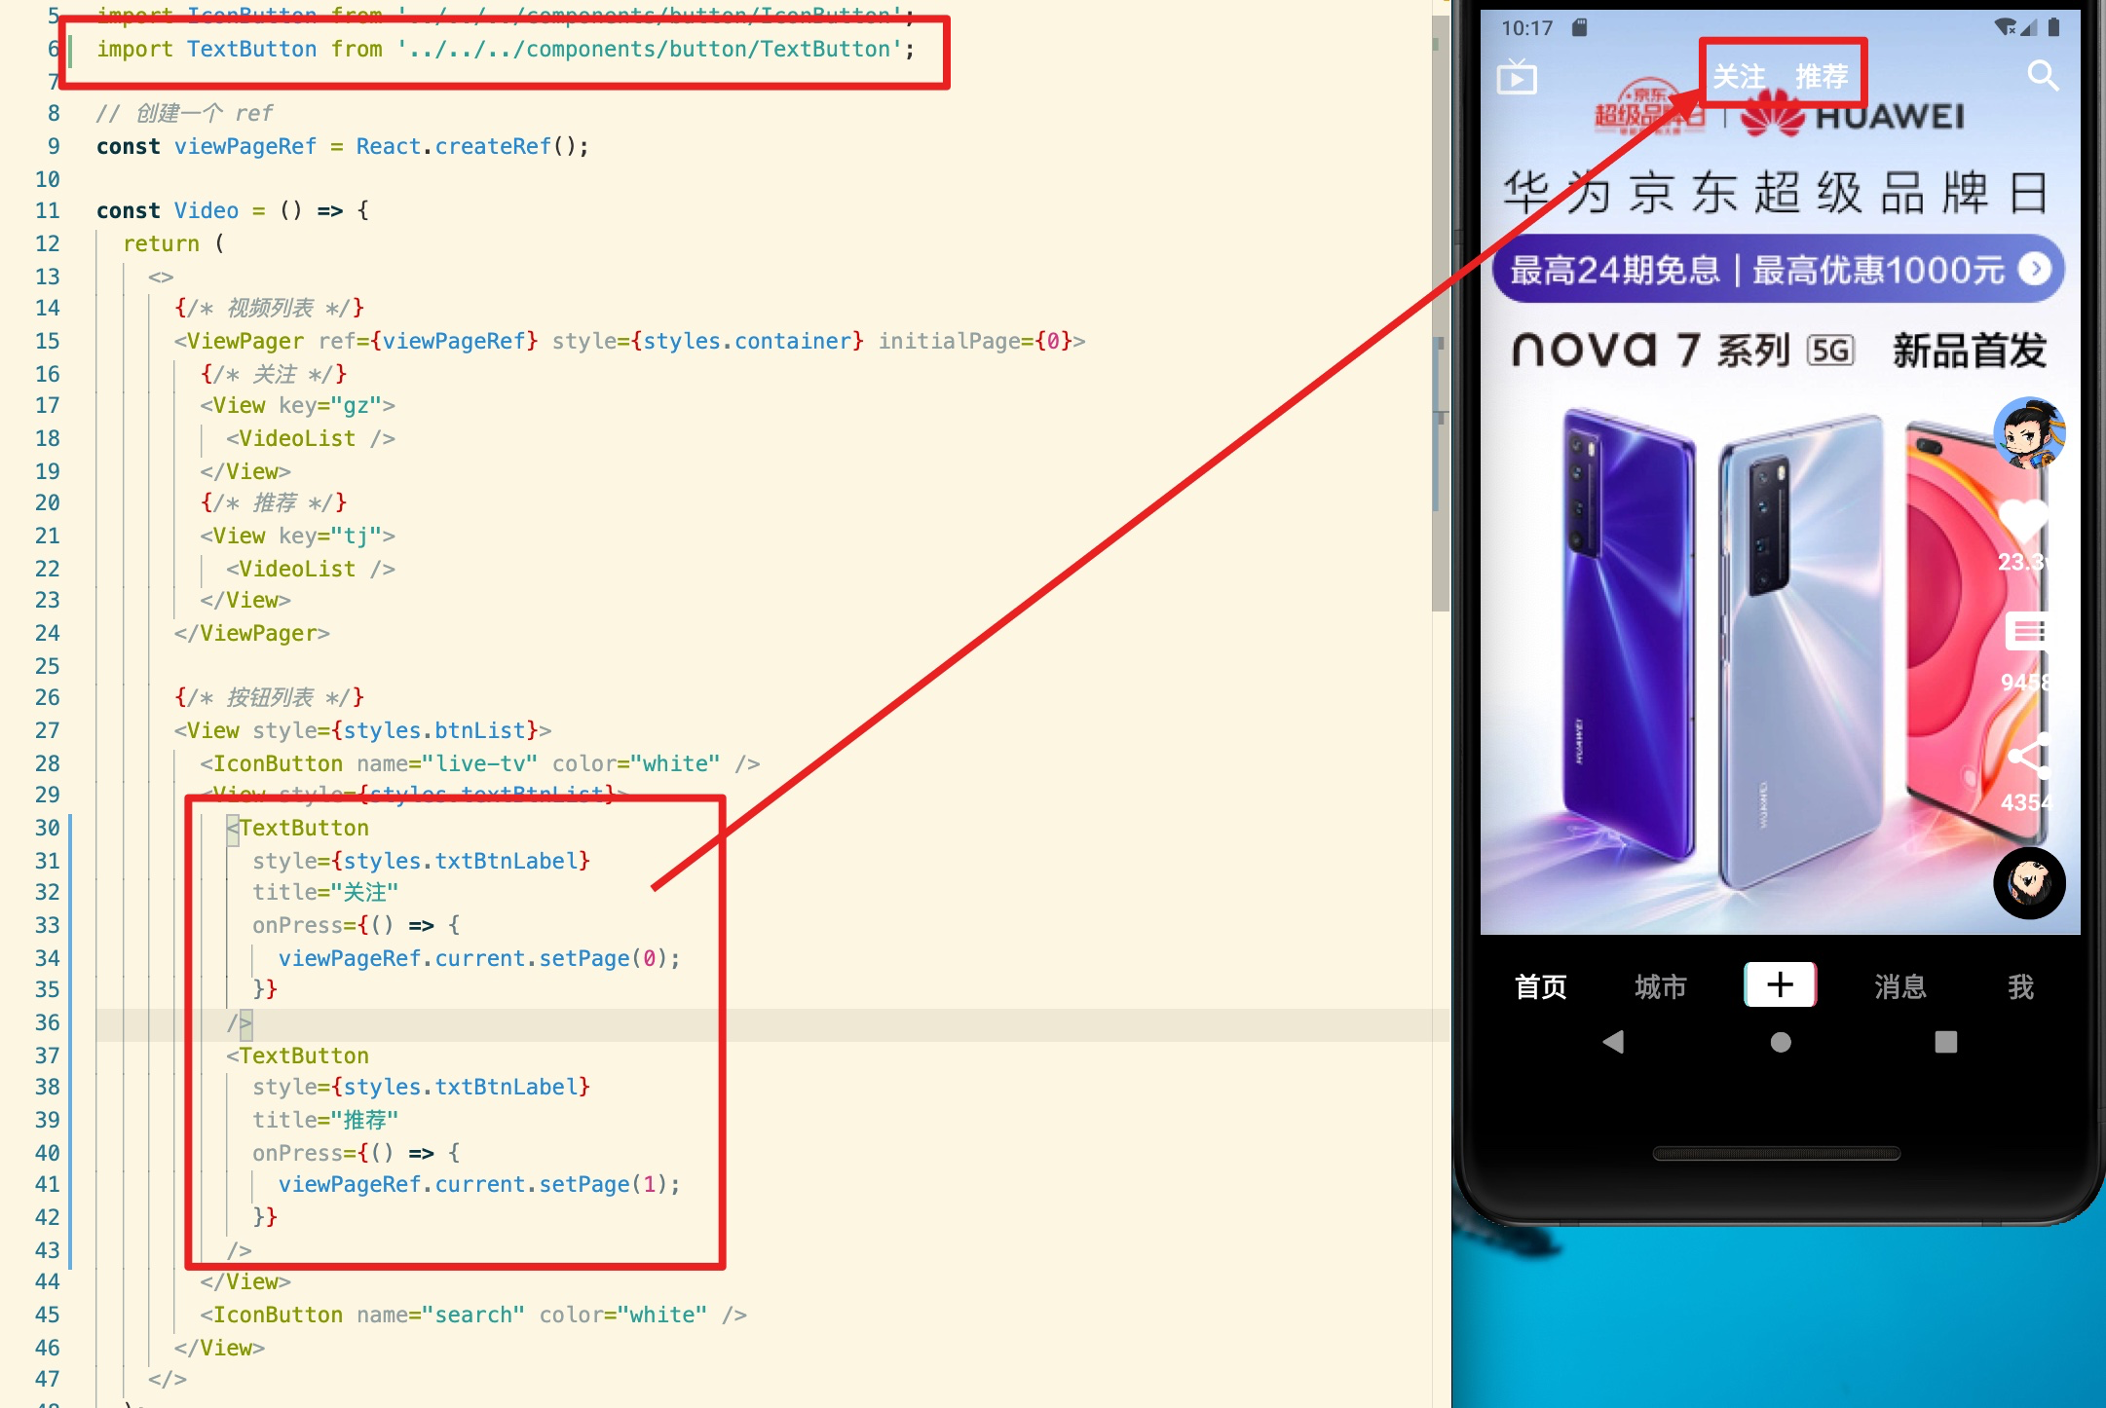This screenshot has width=2106, height=1408.
Task: Click the const Video arrow function line
Action: [x=232, y=210]
